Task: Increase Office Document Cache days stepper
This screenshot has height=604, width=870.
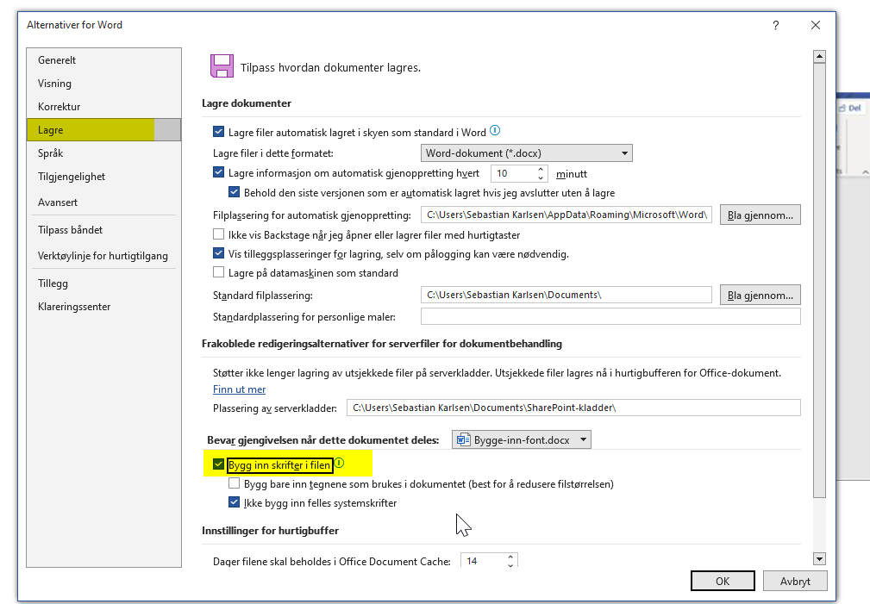Action: tap(510, 557)
